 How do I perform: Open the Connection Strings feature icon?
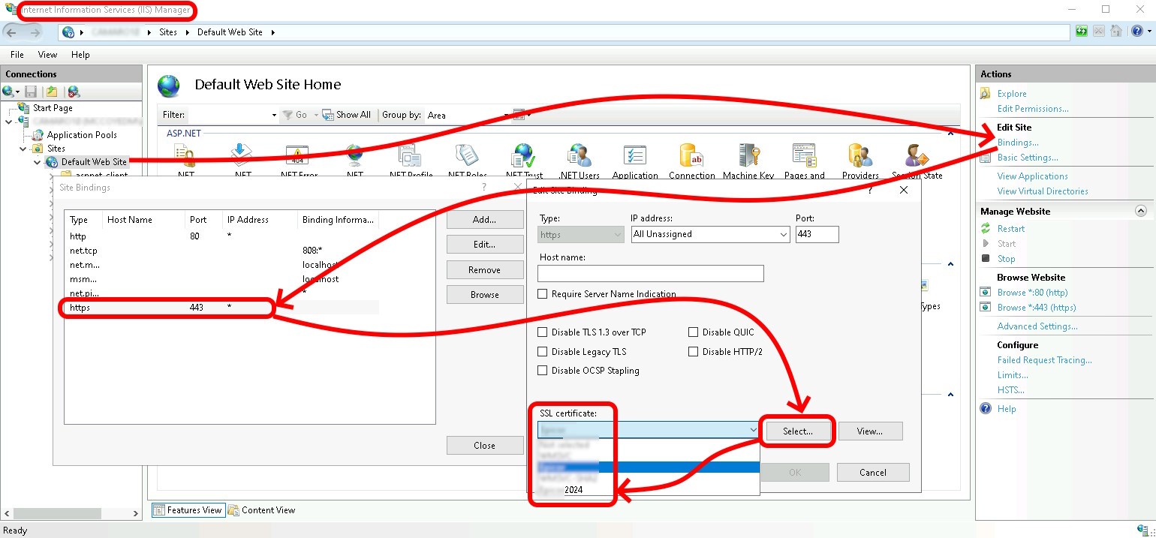[x=691, y=154]
